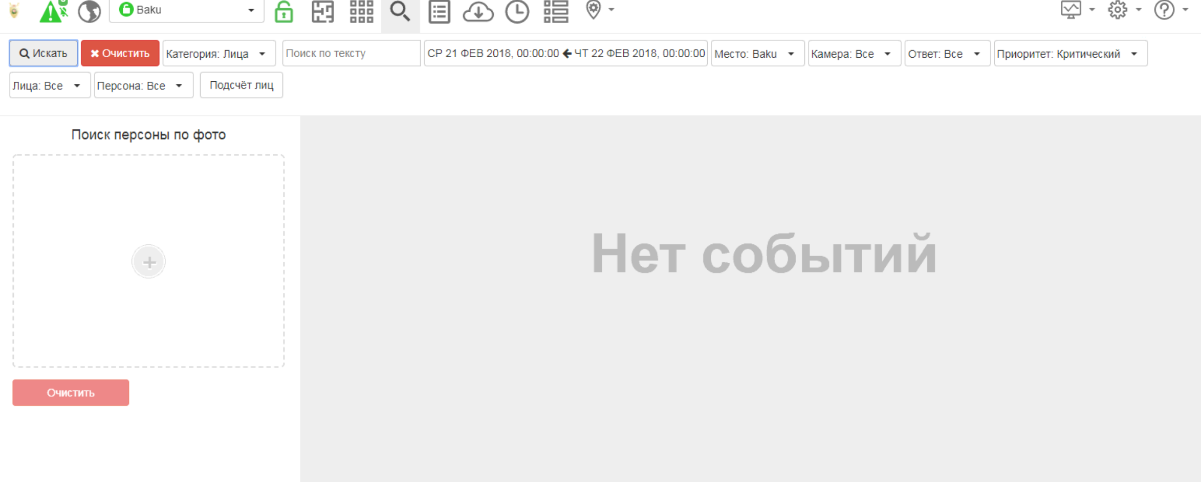
Task: Open the list report icon
Action: [439, 11]
